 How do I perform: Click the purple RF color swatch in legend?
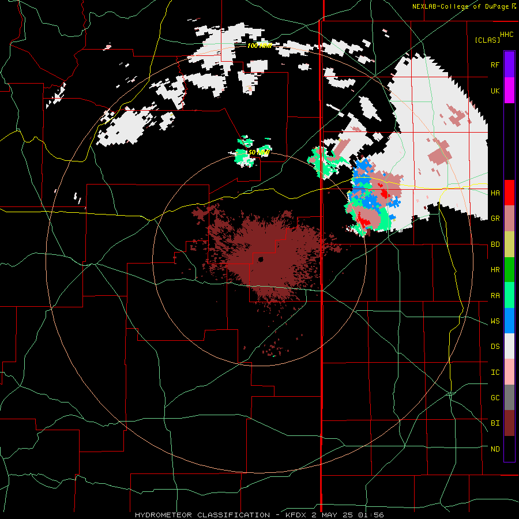click(509, 65)
